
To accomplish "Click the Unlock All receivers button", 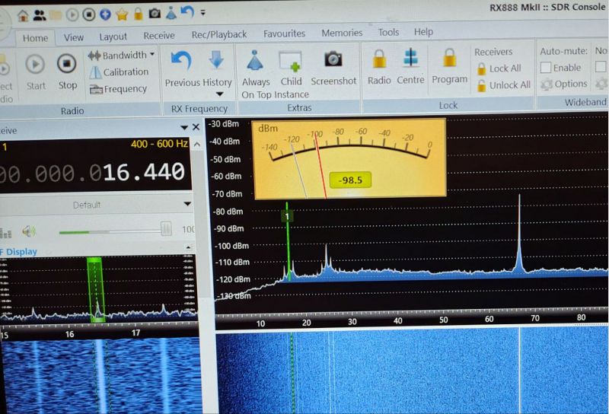I will (502, 84).
